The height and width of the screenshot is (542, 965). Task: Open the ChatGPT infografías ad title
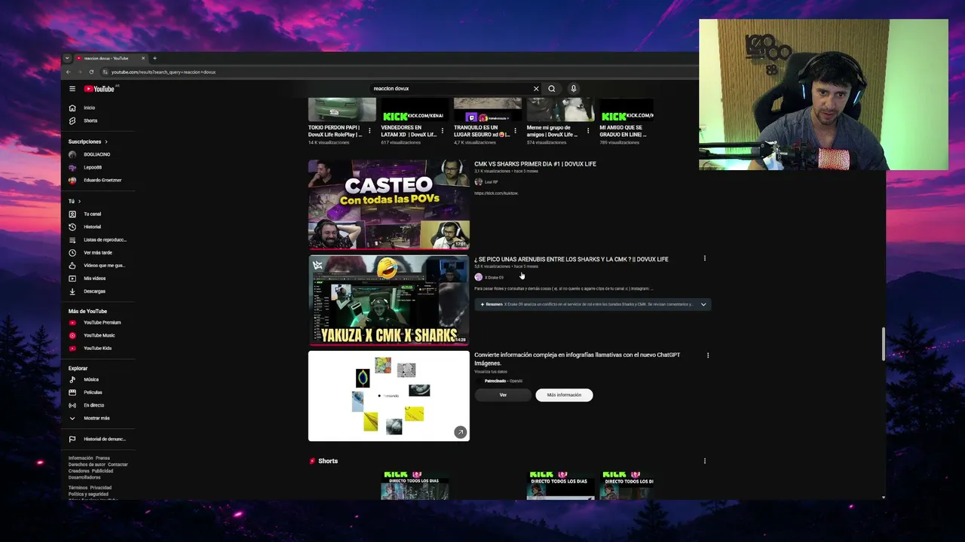tap(577, 358)
